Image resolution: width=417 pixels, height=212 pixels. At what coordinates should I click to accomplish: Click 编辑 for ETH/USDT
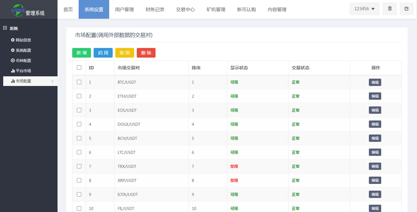[x=375, y=96]
